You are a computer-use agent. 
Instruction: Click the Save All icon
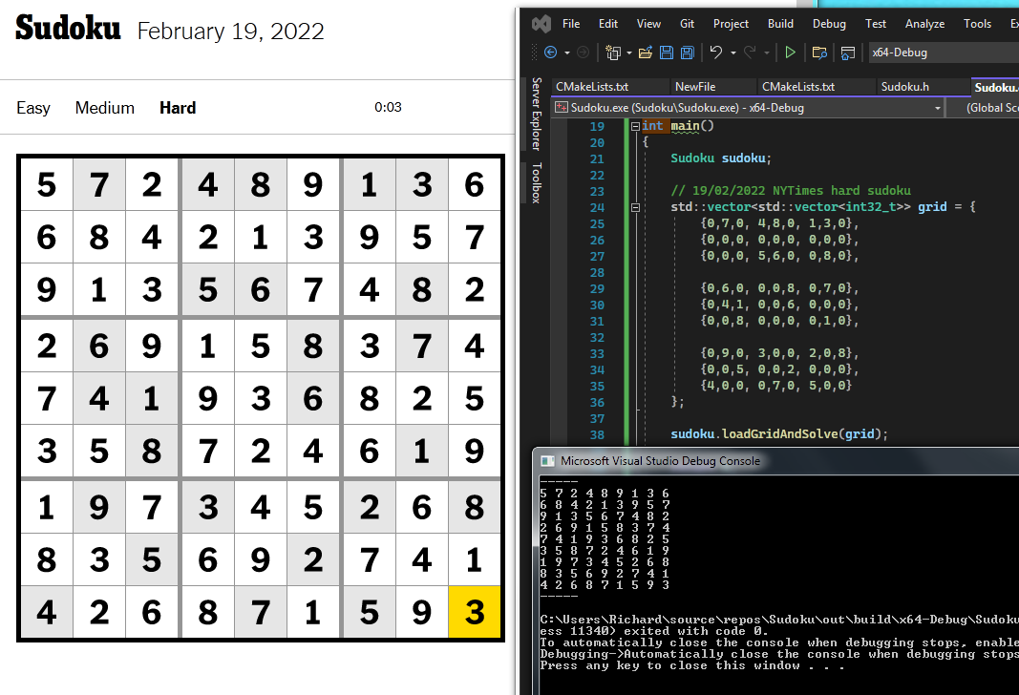687,53
